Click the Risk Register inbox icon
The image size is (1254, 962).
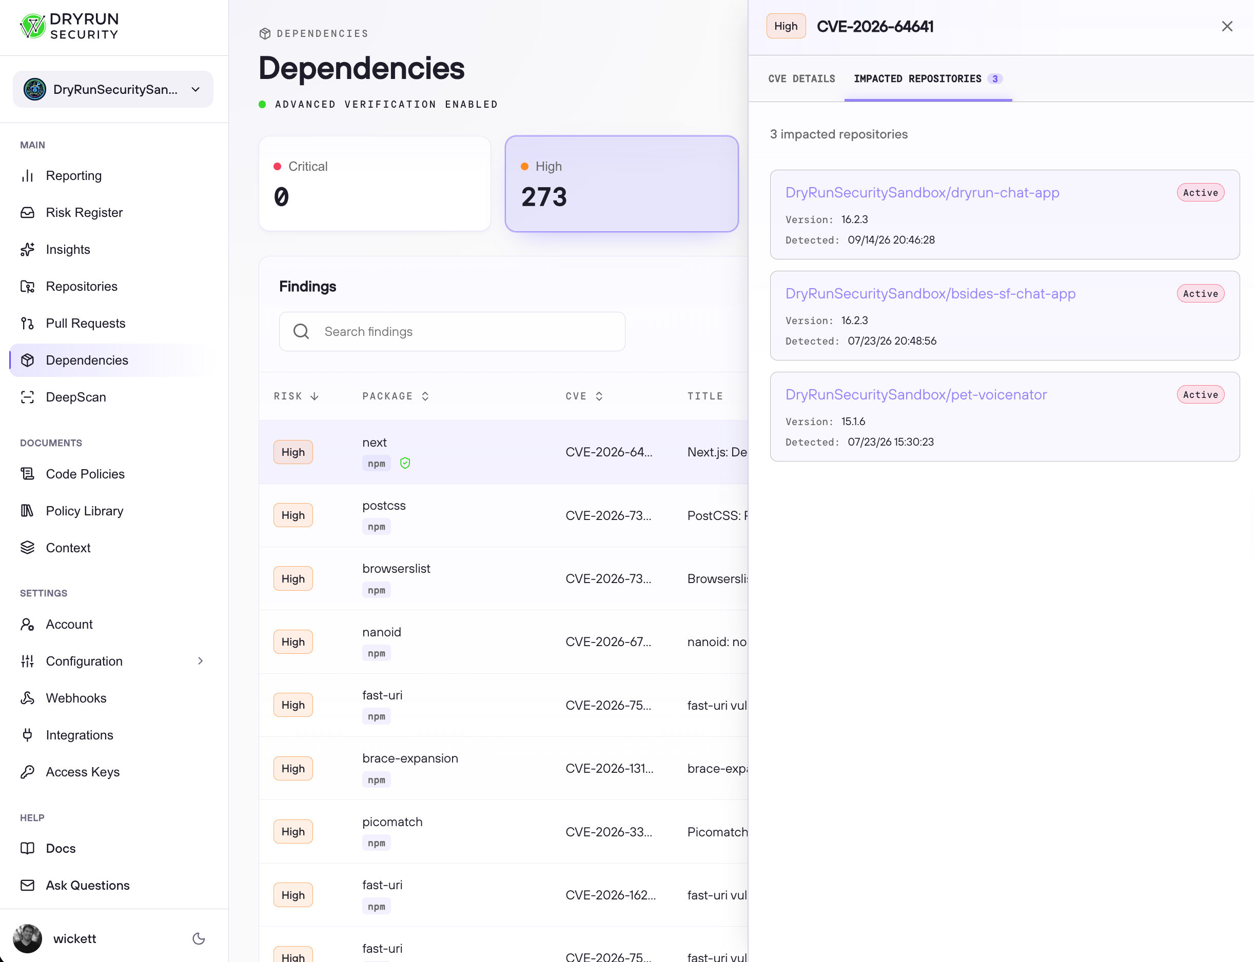click(28, 212)
